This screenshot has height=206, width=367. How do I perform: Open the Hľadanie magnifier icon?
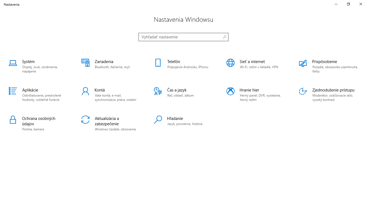click(x=158, y=120)
